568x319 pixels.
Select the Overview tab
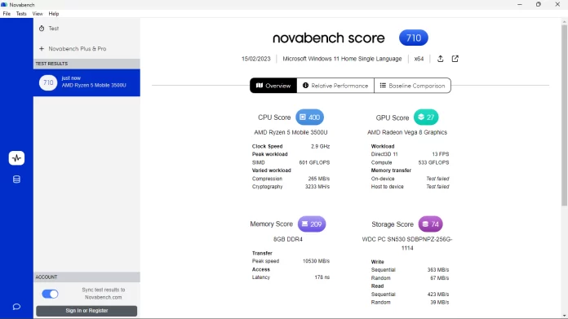tap(273, 86)
